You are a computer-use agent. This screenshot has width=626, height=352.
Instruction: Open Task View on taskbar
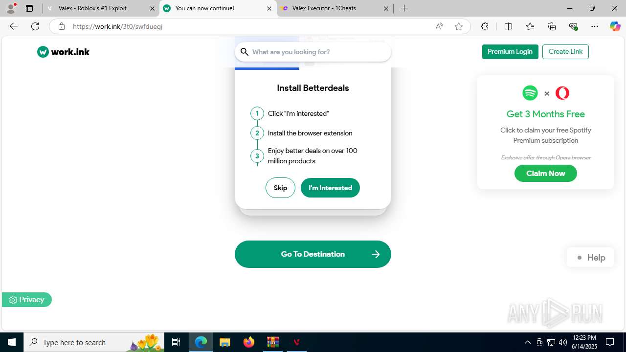pos(176,342)
